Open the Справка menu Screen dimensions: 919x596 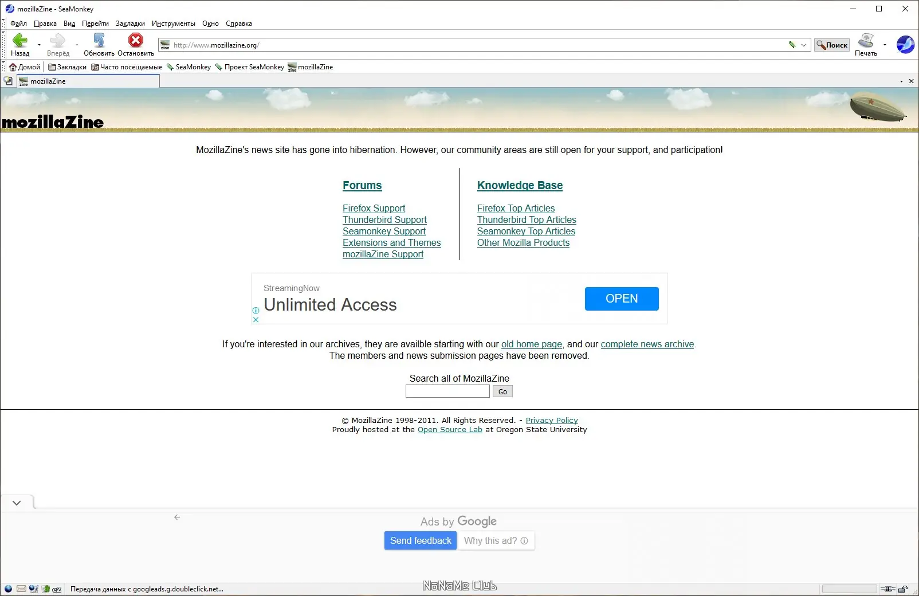[x=239, y=23]
